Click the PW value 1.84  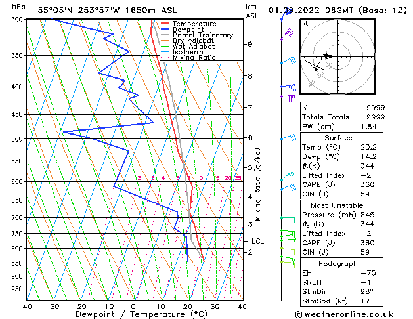tap(369, 127)
